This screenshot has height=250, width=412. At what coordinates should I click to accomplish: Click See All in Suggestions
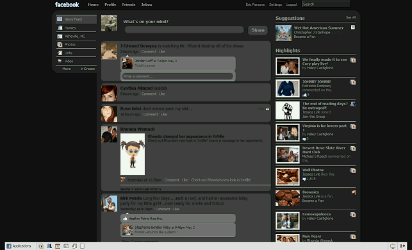(x=350, y=17)
